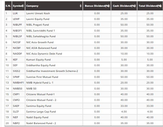The width and height of the screenshot is (163, 127).
Task: Select company name Kumari Equity Fund
Action: click(x=38, y=60)
